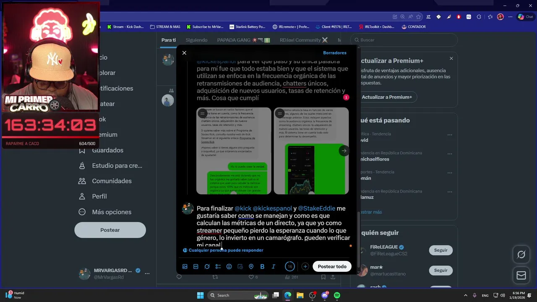
Task: Open Discord from the taskbar
Action: pyautogui.click(x=325, y=295)
